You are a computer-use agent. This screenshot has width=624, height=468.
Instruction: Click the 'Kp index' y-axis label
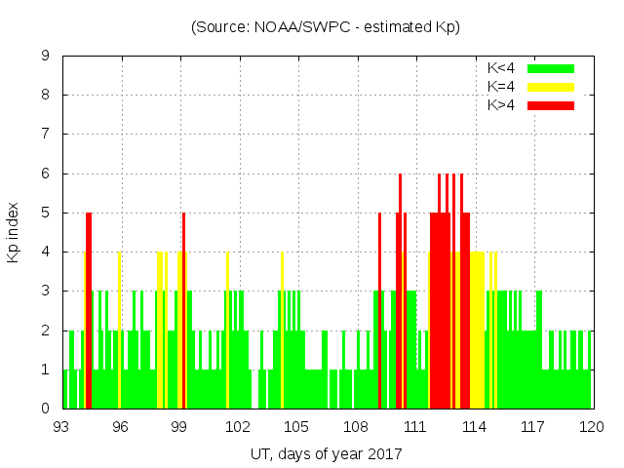point(14,232)
